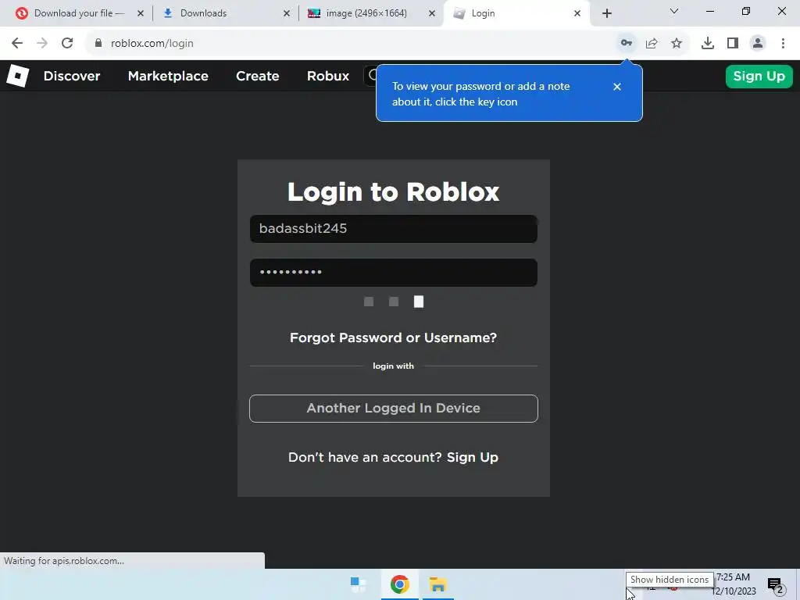The width and height of the screenshot is (800, 600).
Task: Open the Chrome three-dot menu
Action: coord(783,44)
